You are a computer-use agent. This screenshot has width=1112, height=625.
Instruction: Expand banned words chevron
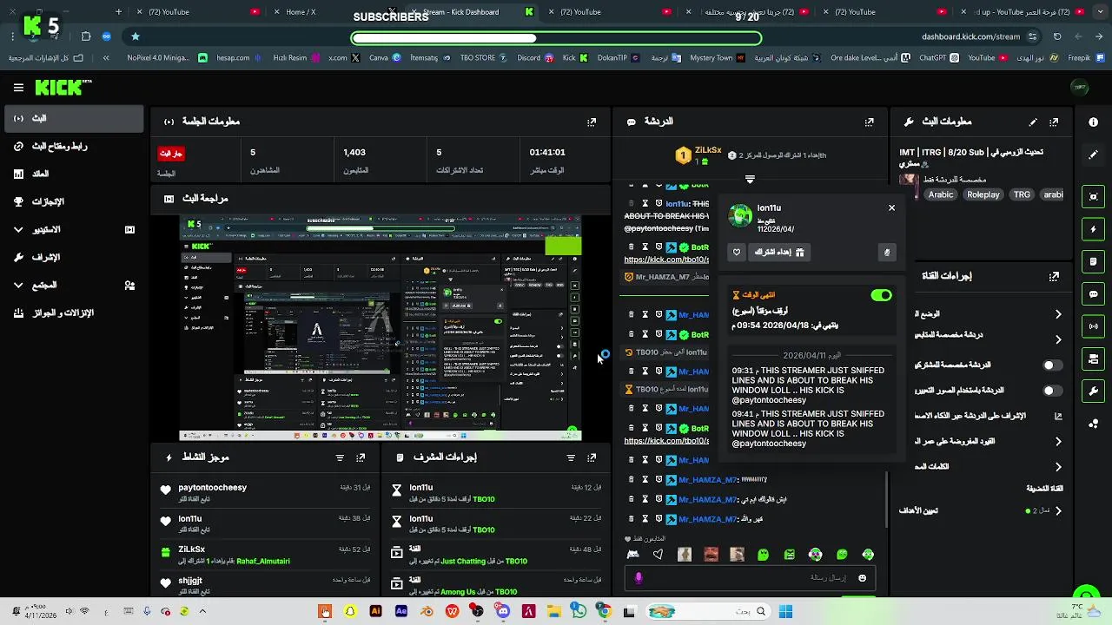(x=1058, y=467)
